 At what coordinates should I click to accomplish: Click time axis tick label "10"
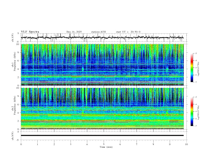(186, 144)
